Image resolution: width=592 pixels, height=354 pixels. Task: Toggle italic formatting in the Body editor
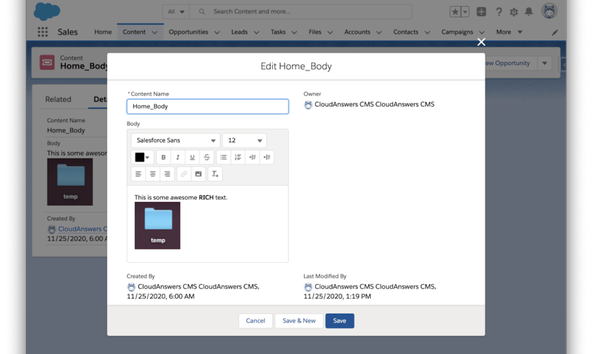pos(178,157)
